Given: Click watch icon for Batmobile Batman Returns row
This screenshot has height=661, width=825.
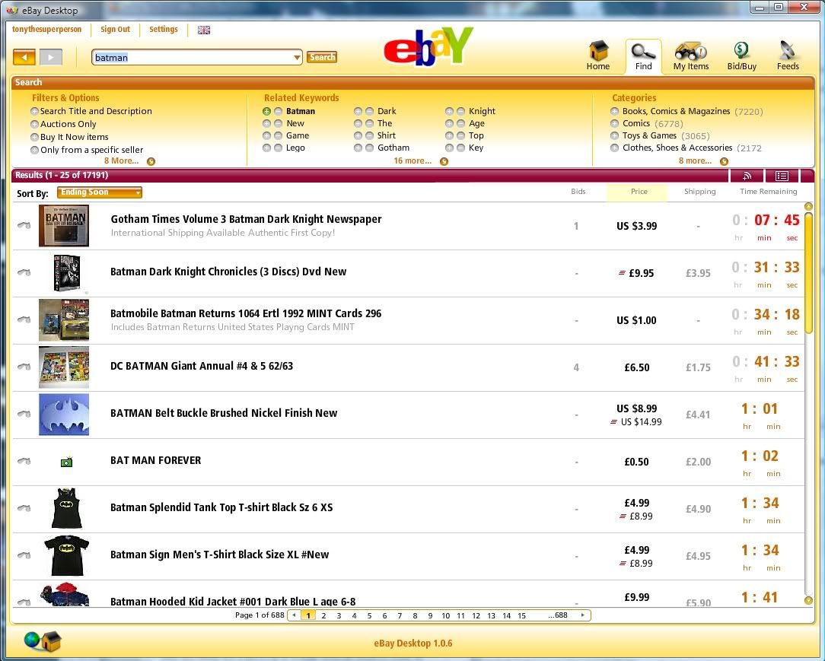Looking at the screenshot, I should click(x=24, y=319).
